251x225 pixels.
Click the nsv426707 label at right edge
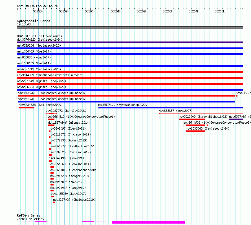coord(243,93)
